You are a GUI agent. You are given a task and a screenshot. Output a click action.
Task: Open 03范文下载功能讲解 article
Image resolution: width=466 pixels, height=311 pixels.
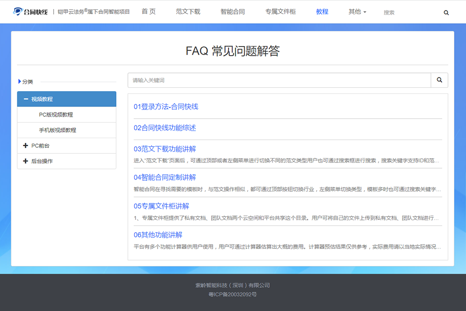(x=165, y=149)
